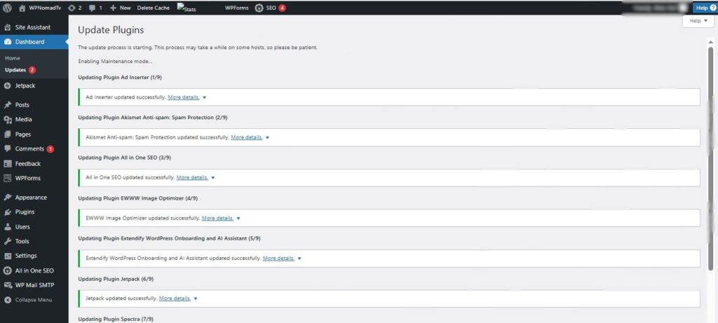Open Site Assistant in sidebar
This screenshot has height=323, width=718.
coord(34,27)
